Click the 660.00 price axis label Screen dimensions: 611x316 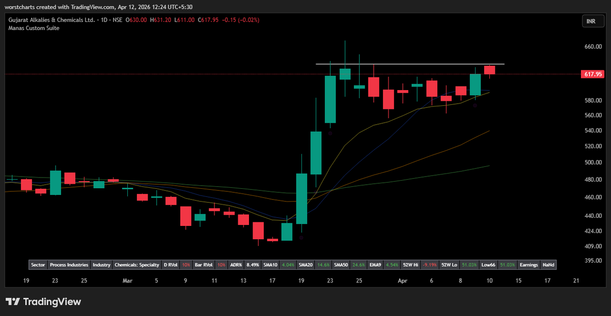point(593,46)
